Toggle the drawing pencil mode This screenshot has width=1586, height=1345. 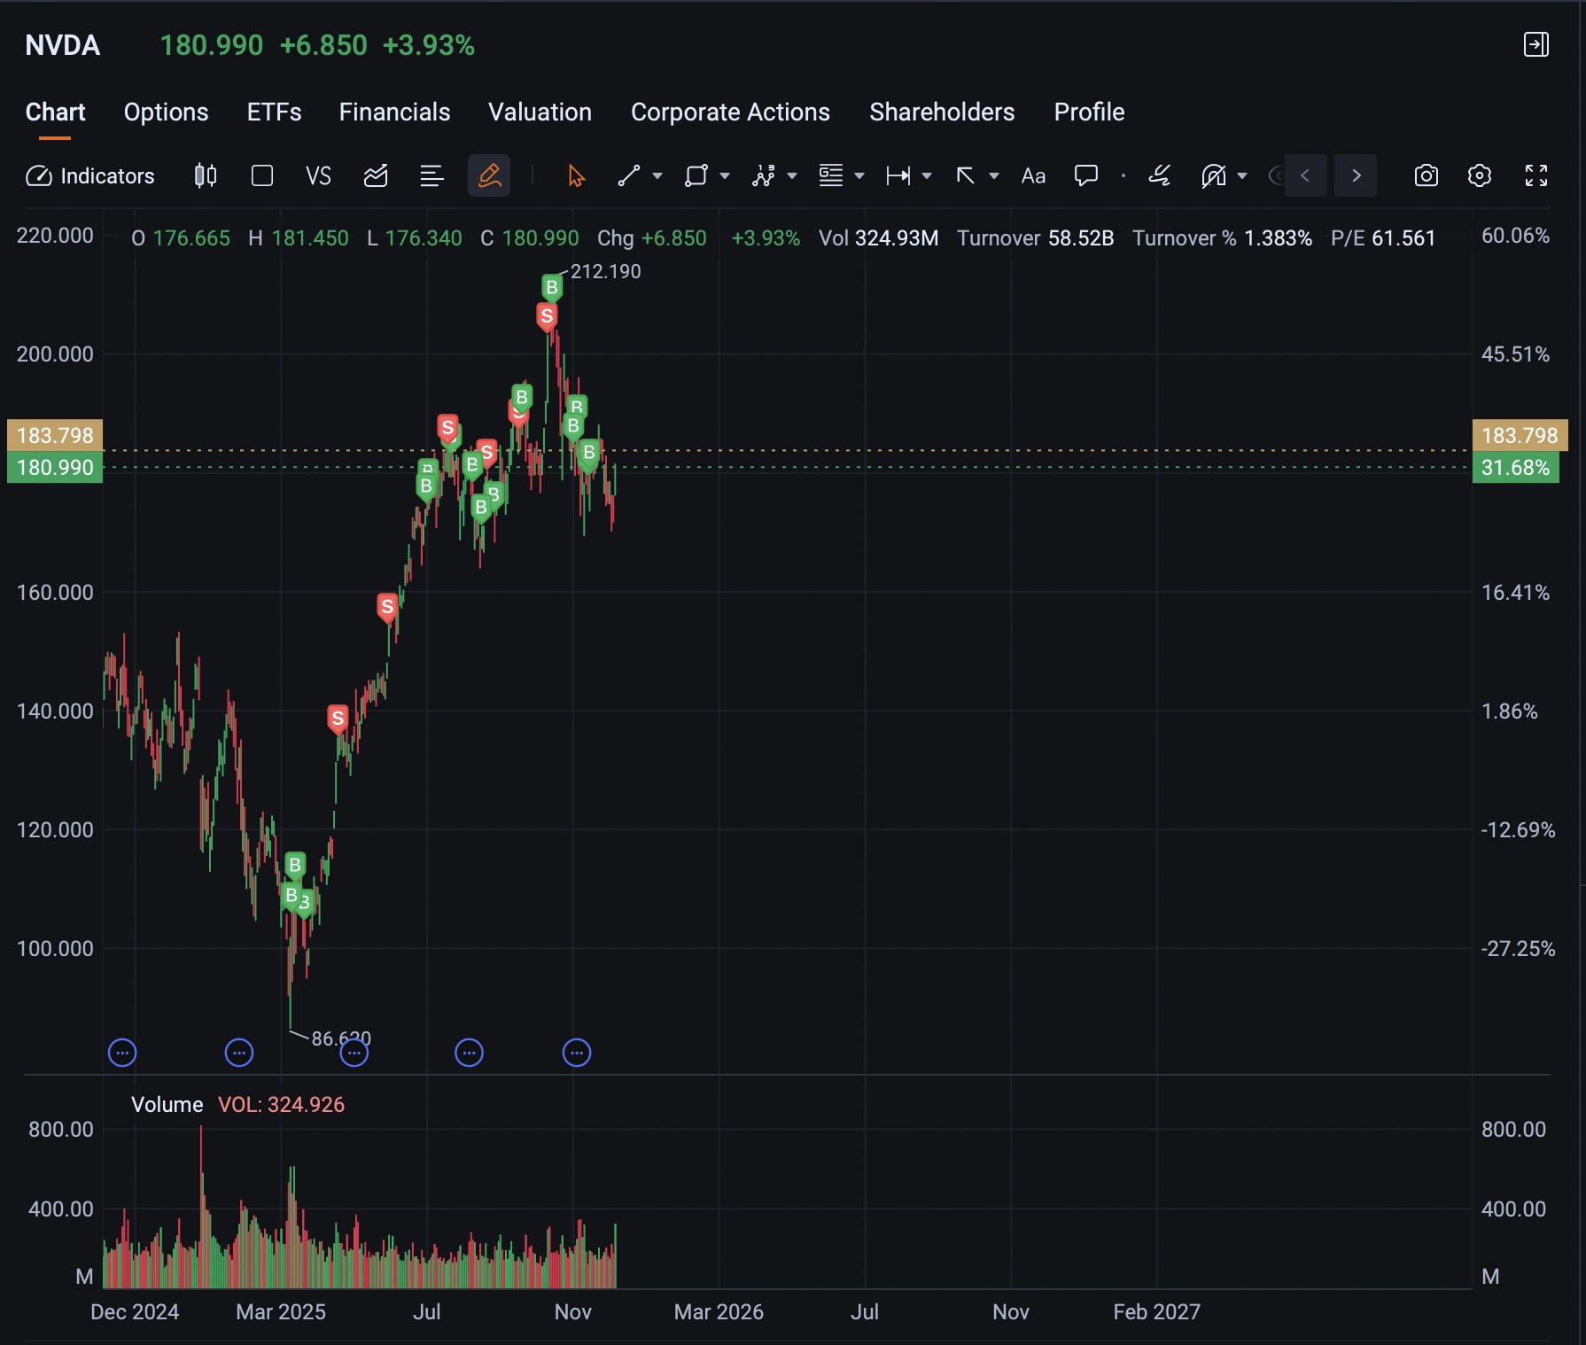(489, 175)
